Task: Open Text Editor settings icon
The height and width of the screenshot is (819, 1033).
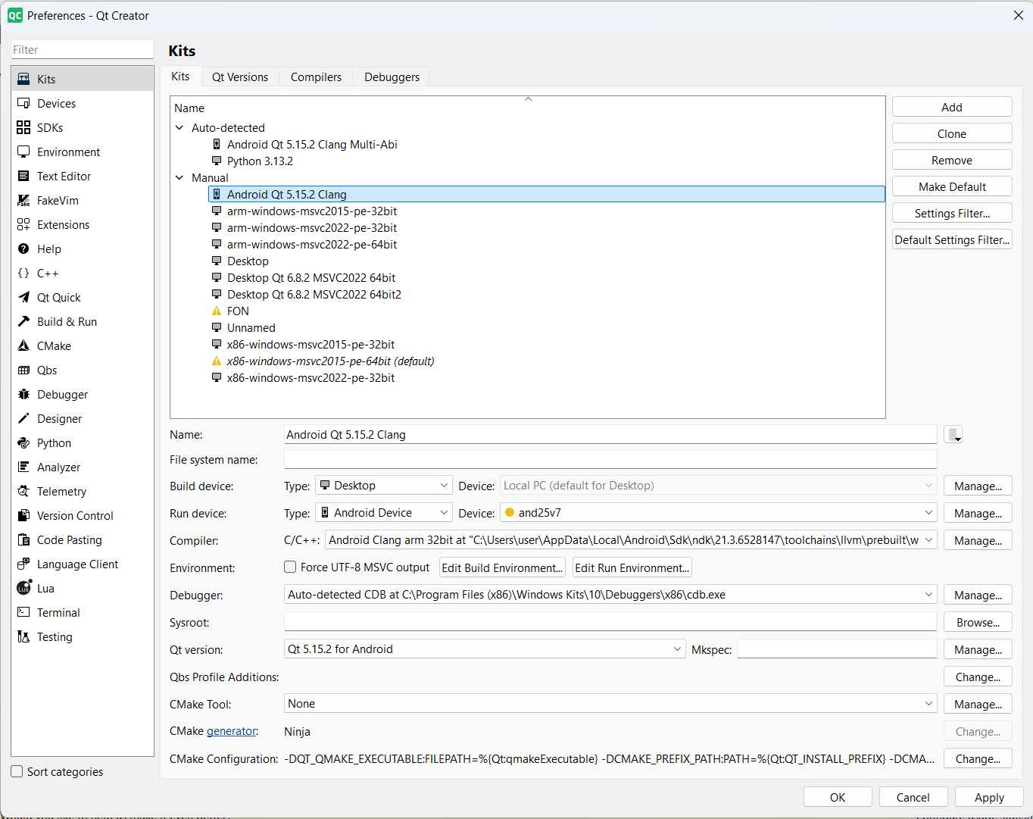Action: pyautogui.click(x=23, y=176)
